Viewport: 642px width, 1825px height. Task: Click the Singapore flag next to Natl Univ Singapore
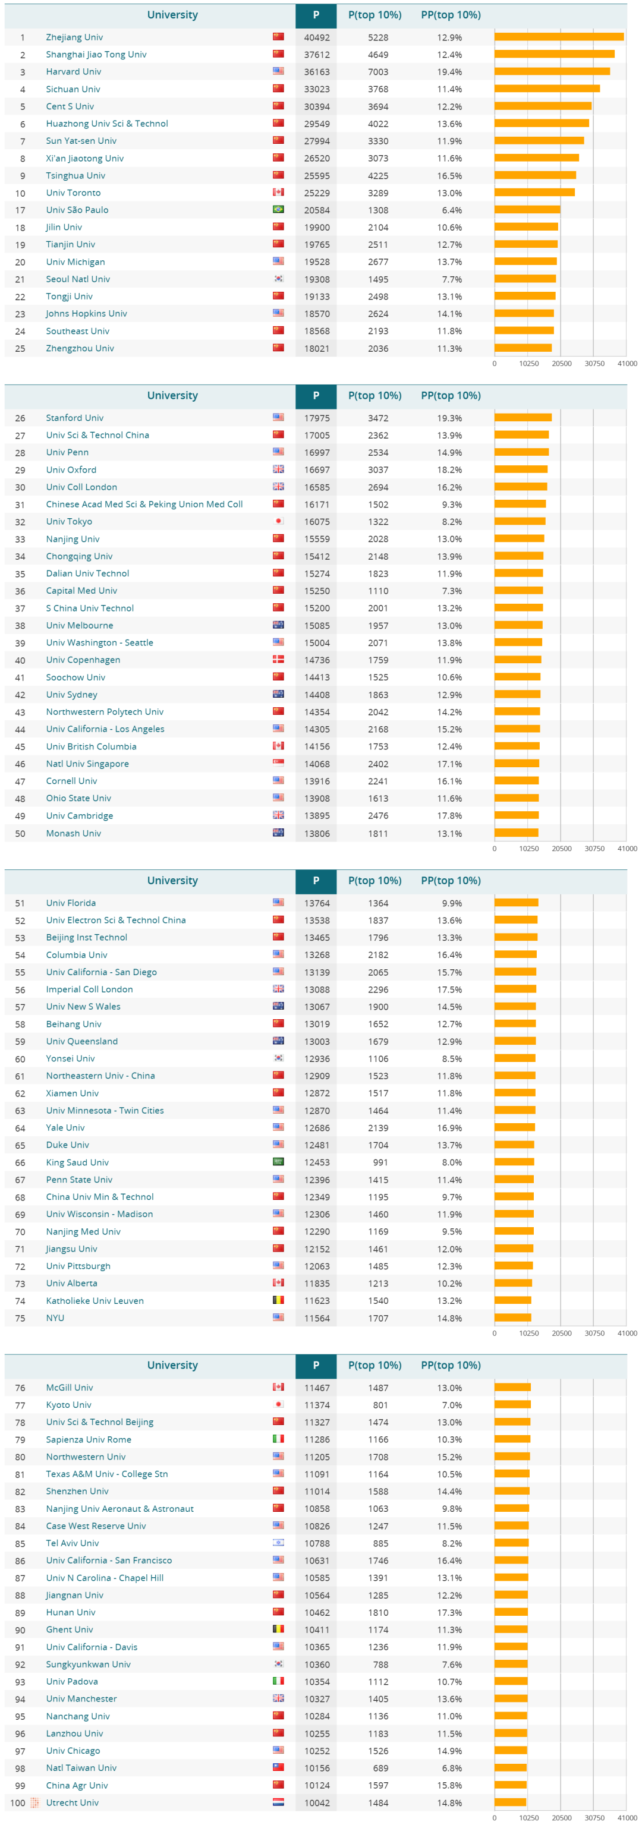coord(278,764)
